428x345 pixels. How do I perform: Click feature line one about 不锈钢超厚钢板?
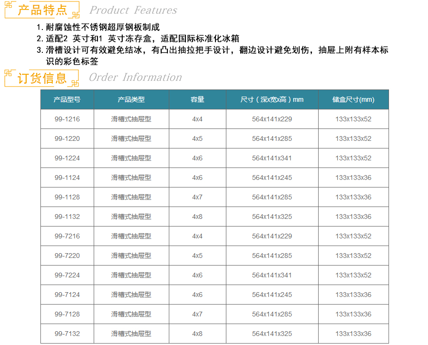pyautogui.click(x=98, y=27)
